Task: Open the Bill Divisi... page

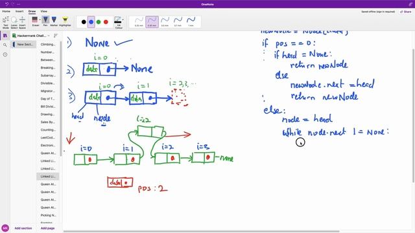Action: [x=48, y=106]
